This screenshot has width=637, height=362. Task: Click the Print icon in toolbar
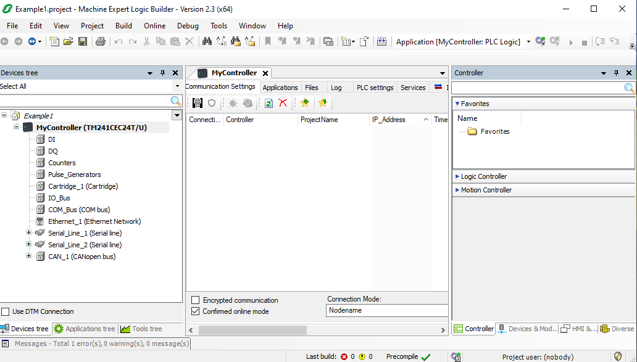[100, 42]
